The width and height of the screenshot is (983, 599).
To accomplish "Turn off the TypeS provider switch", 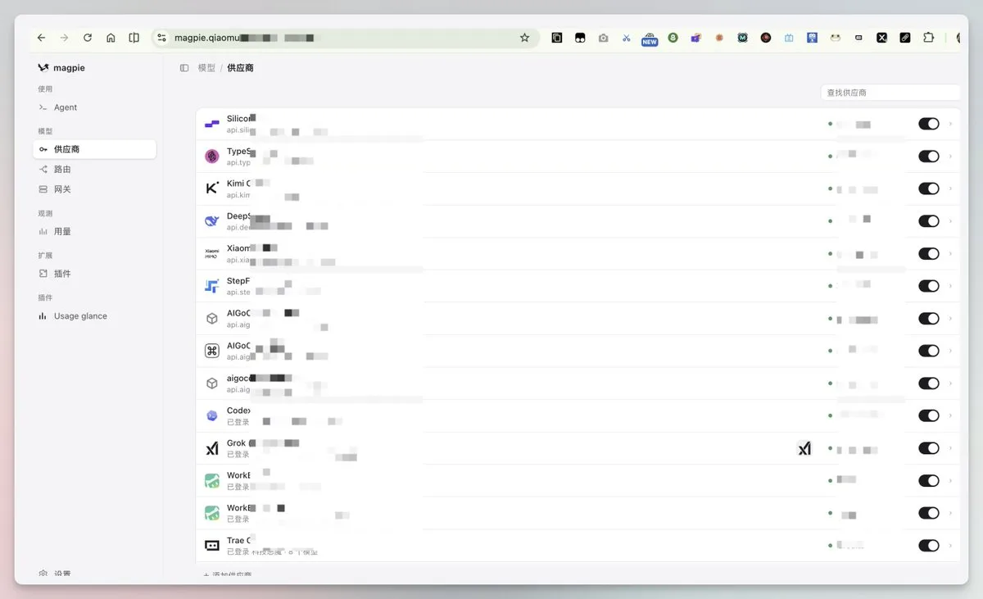I will (x=928, y=157).
